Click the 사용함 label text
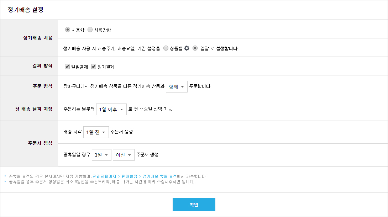The height and width of the screenshot is (217, 388). [78, 30]
